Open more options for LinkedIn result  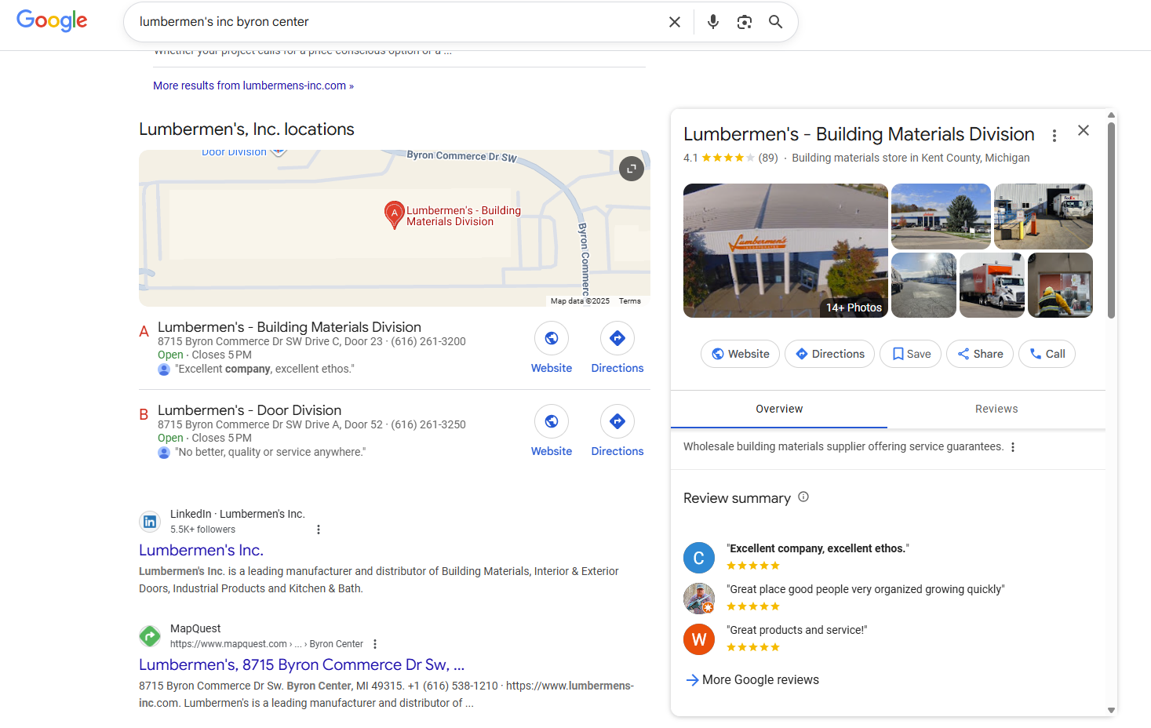319,530
